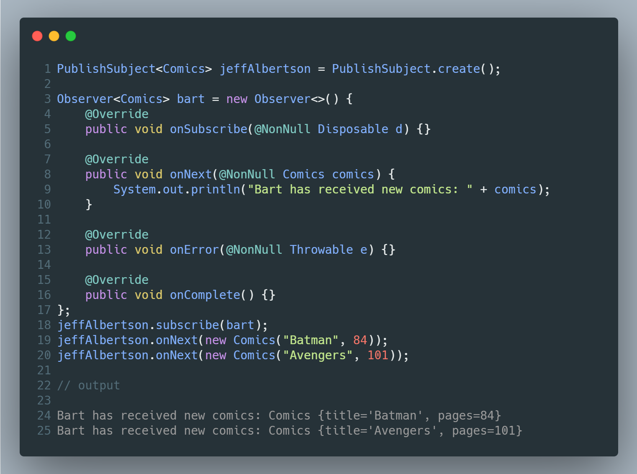Click line number 1
Image resolution: width=637 pixels, height=474 pixels.
(47, 69)
